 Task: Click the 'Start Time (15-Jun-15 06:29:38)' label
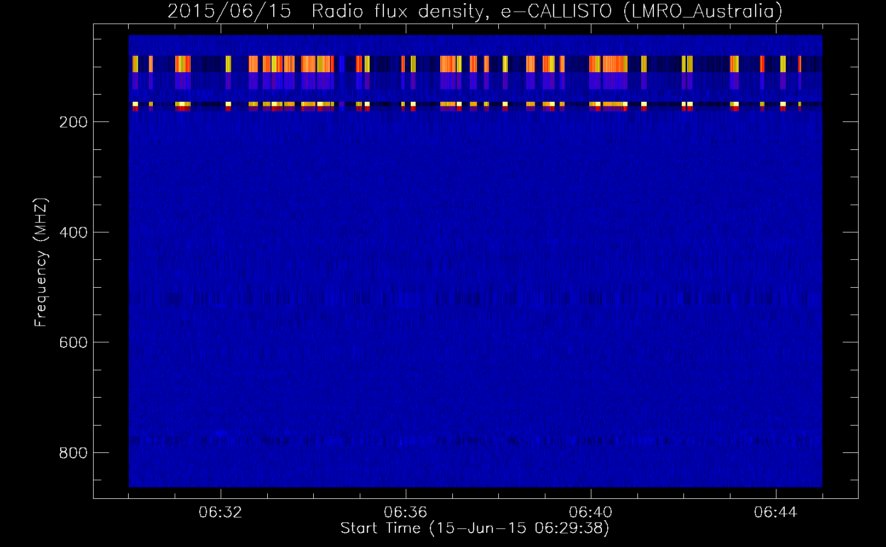pyautogui.click(x=475, y=528)
